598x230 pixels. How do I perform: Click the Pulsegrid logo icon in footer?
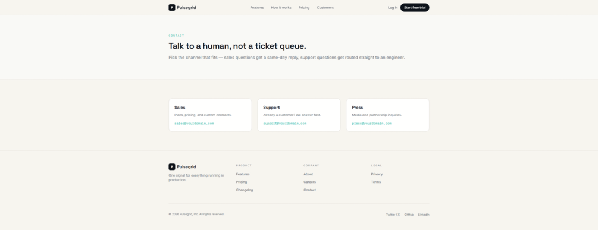coord(171,167)
